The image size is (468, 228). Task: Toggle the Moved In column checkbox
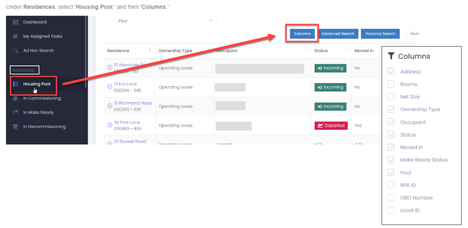pos(391,147)
